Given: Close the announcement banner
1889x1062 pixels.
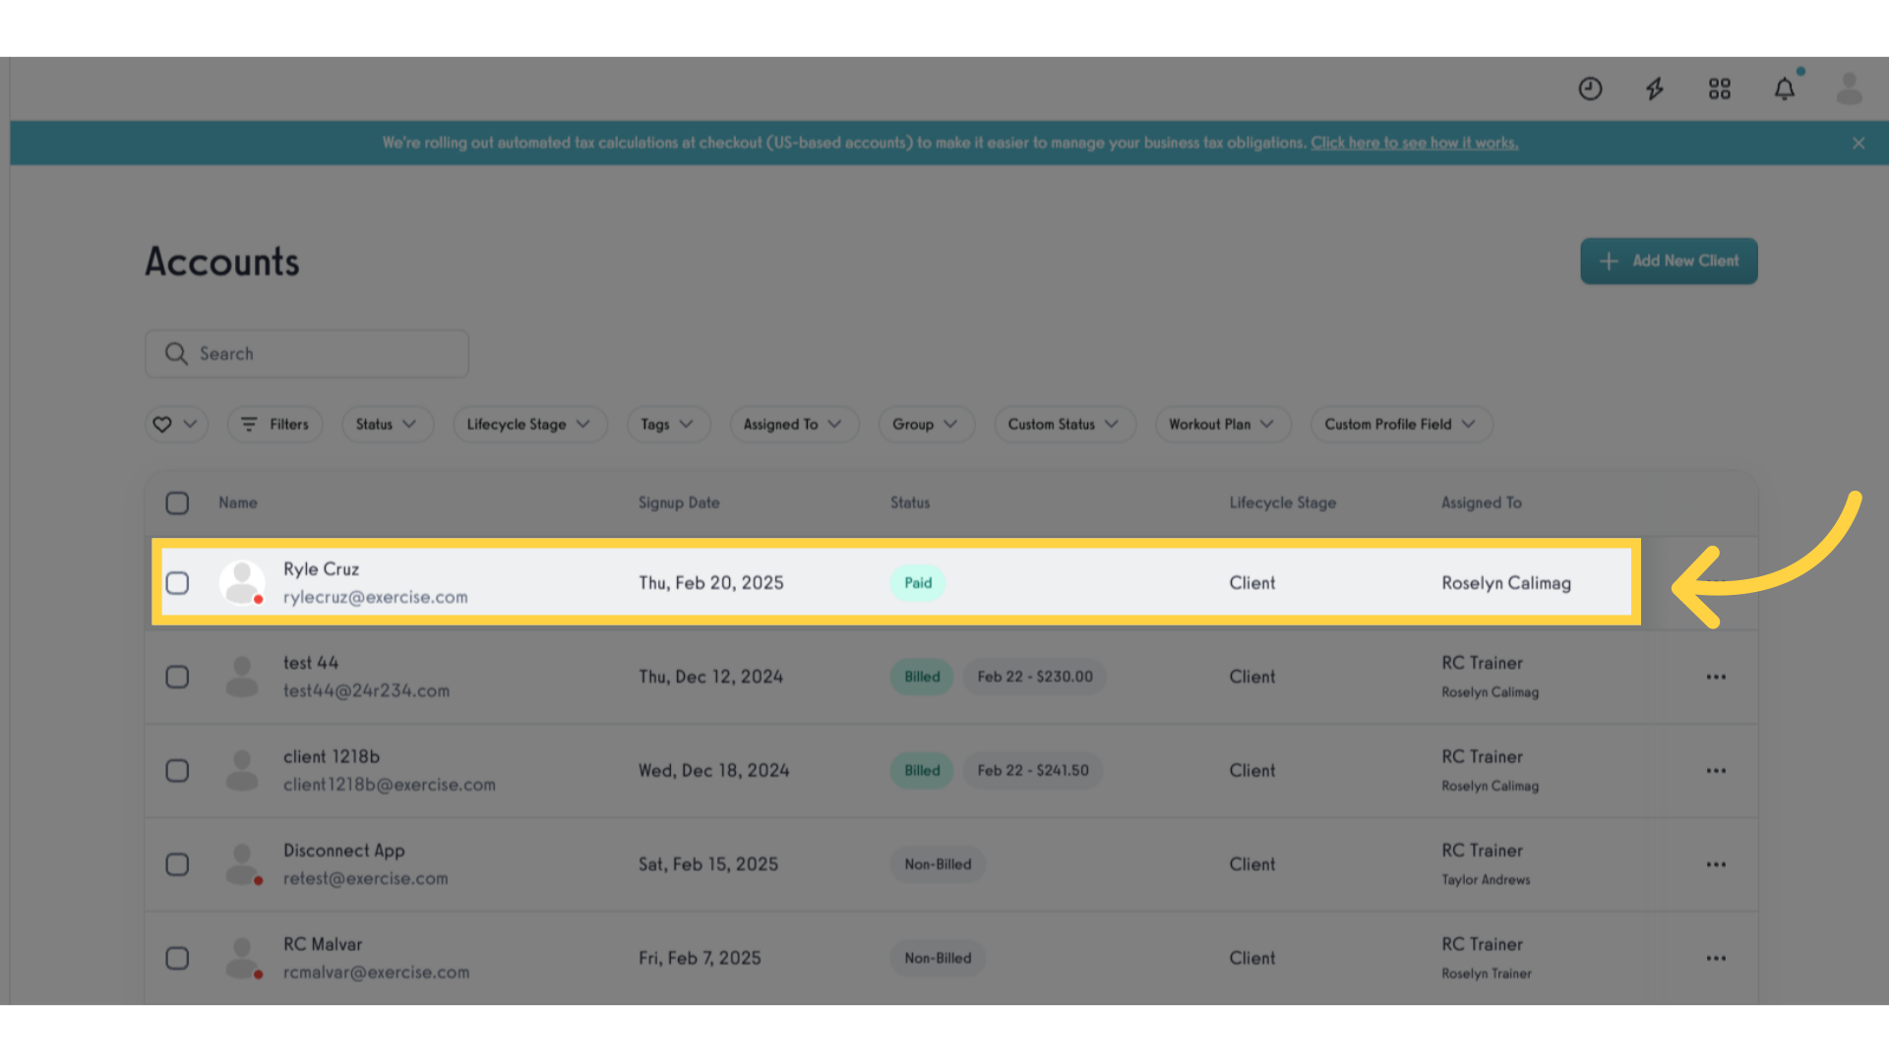Looking at the screenshot, I should [1859, 143].
